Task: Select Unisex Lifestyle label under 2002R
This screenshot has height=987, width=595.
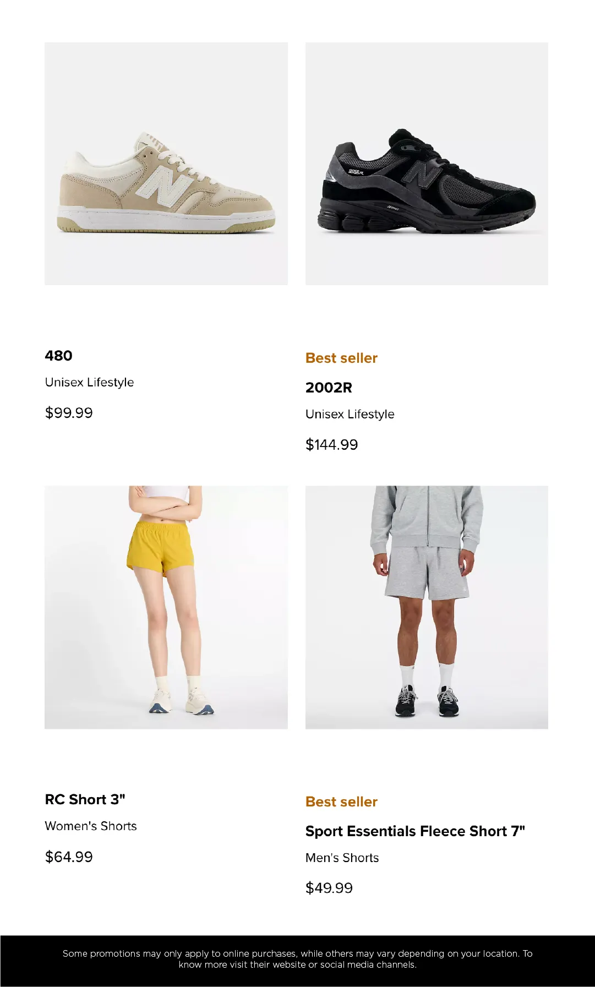Action: (x=350, y=414)
